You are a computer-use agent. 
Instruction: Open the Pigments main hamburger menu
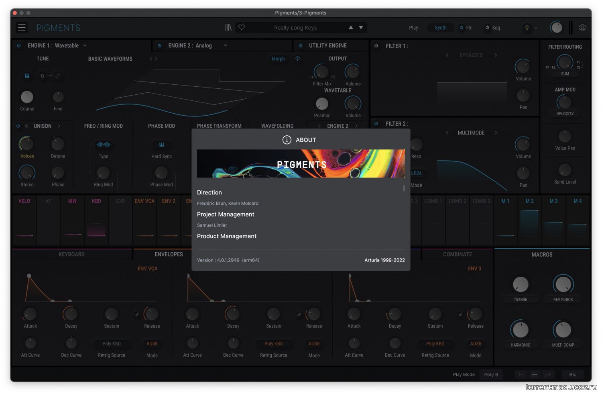[x=22, y=28]
